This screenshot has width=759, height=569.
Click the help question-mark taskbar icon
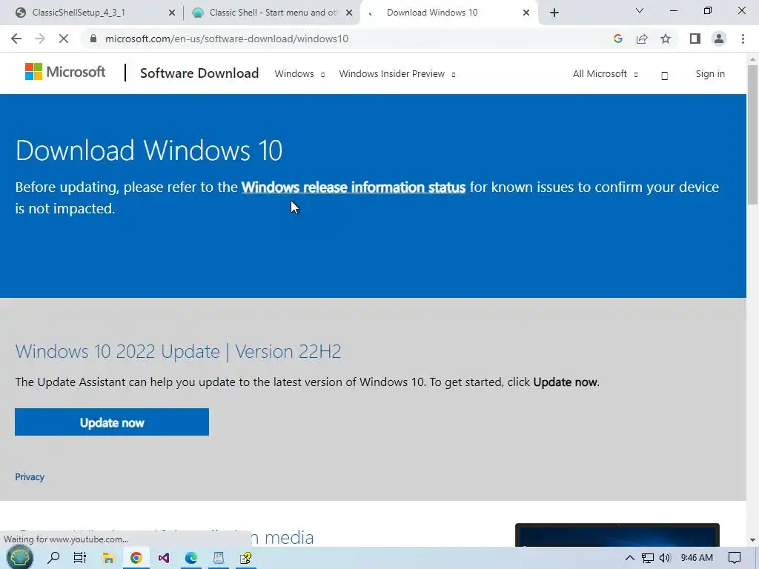(x=246, y=558)
